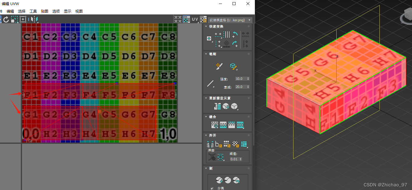Click the 强度 value field 10.0

(x=241, y=79)
